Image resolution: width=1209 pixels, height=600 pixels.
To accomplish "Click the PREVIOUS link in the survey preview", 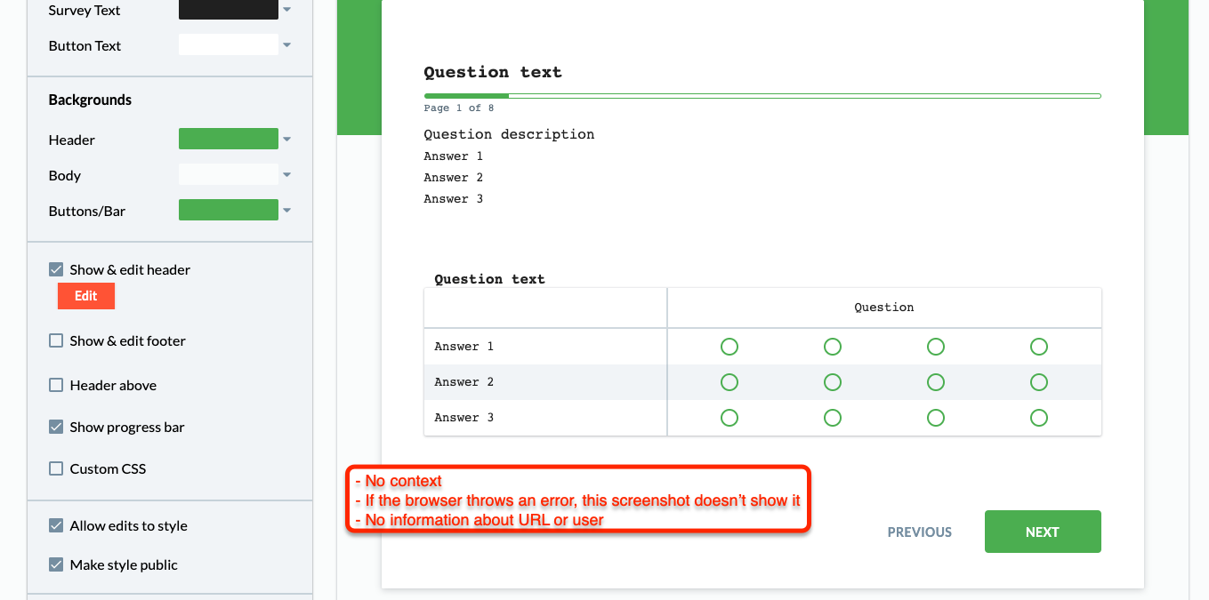I will coord(920,532).
